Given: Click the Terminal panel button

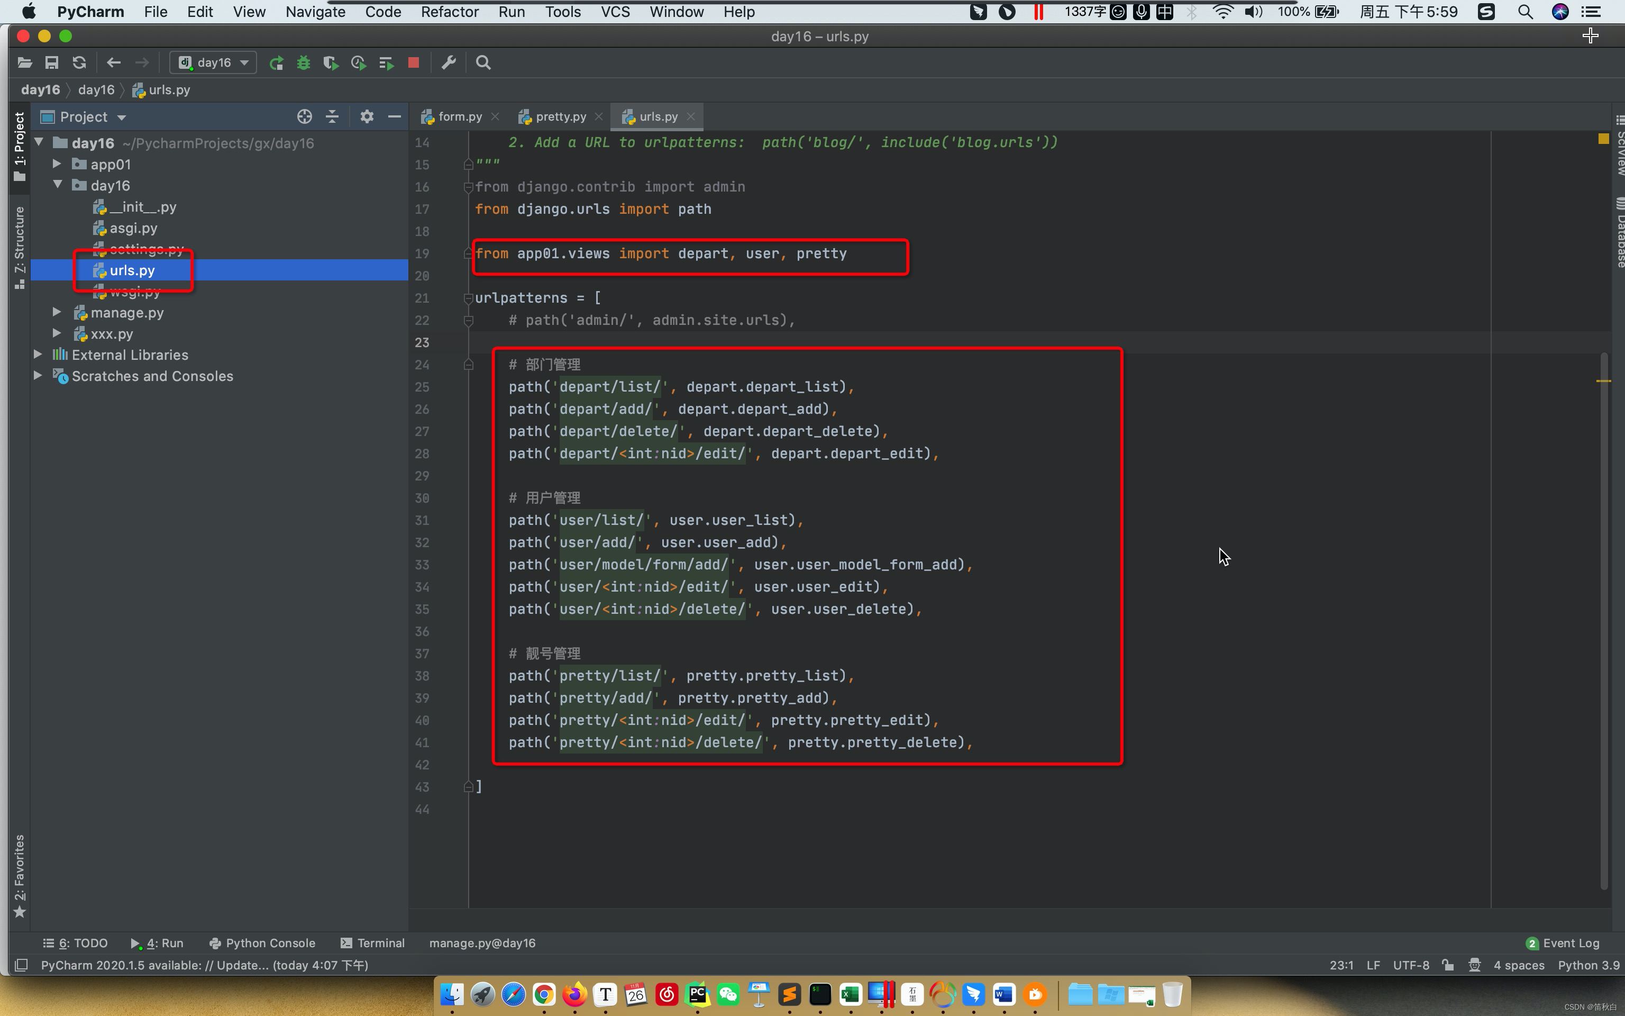Looking at the screenshot, I should (379, 942).
